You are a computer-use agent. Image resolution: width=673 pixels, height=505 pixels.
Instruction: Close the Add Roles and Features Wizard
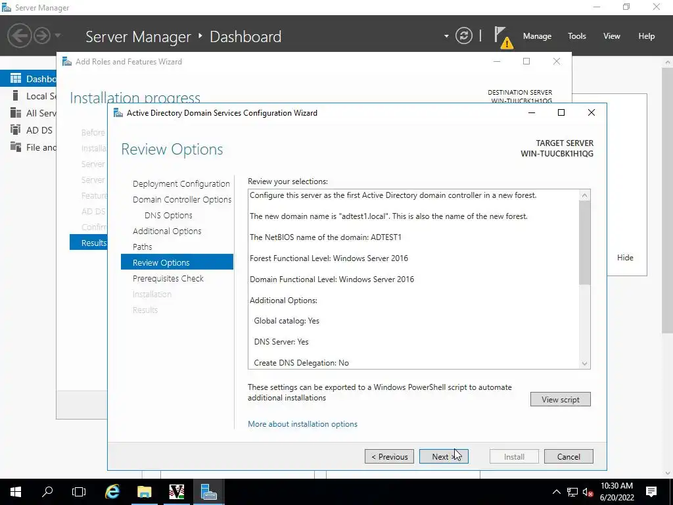[556, 61]
